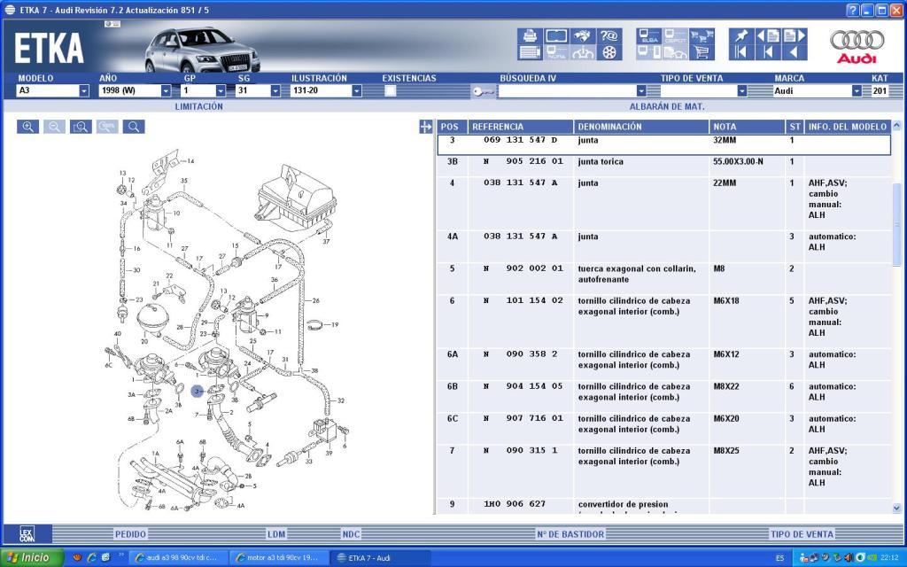This screenshot has width=907, height=567.
Task: Open the ELSA workstation icon
Action: tap(649, 35)
